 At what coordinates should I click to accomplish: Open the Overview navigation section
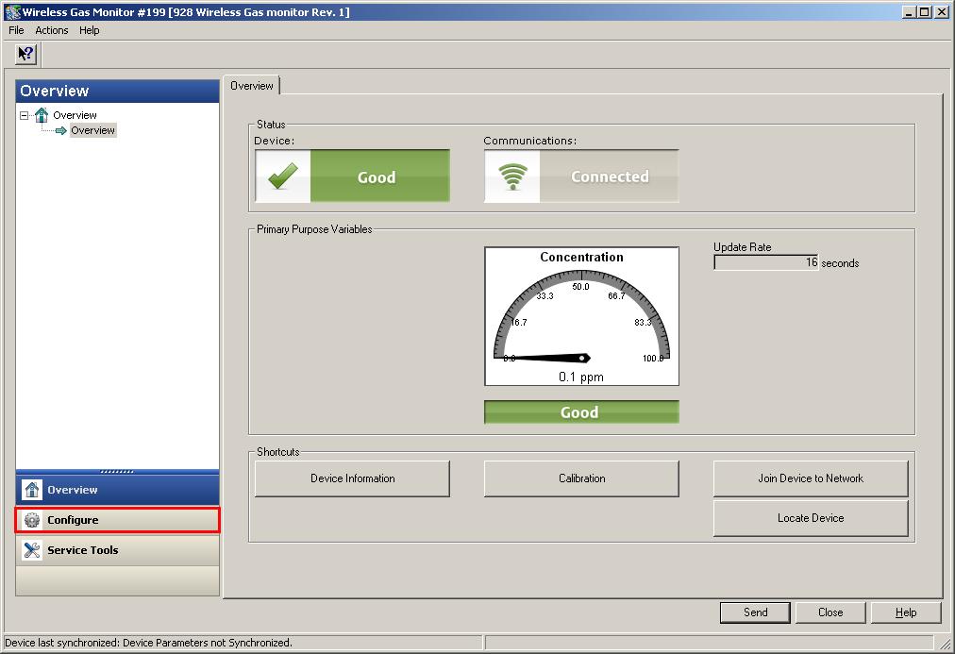pyautogui.click(x=118, y=490)
